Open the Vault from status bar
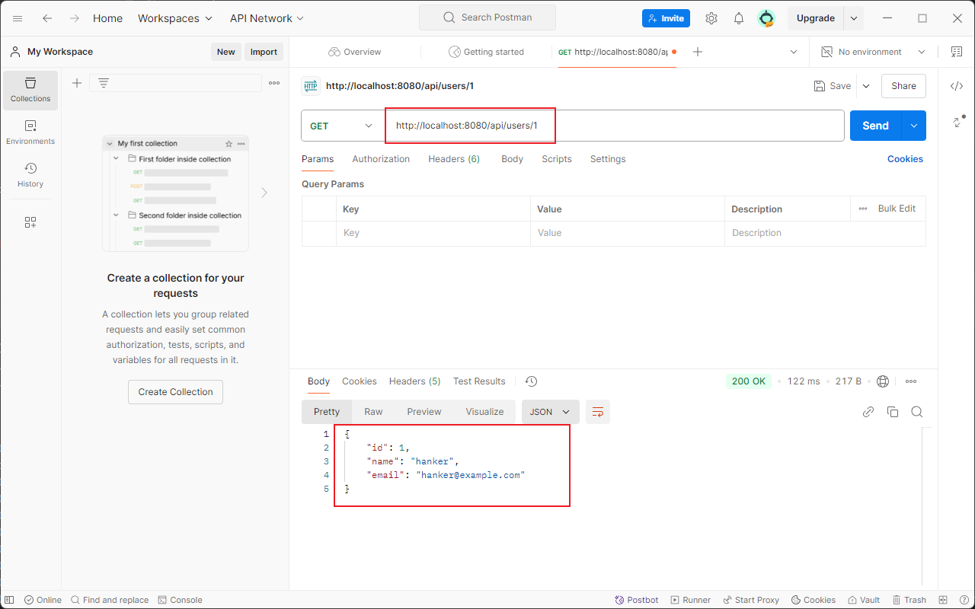 click(x=864, y=600)
